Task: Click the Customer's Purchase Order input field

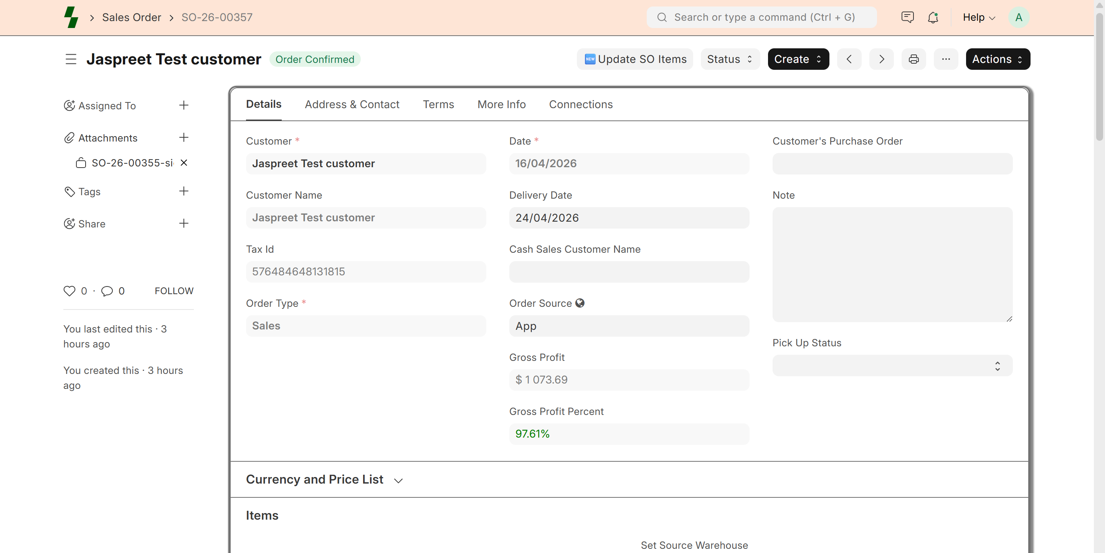Action: (892, 164)
